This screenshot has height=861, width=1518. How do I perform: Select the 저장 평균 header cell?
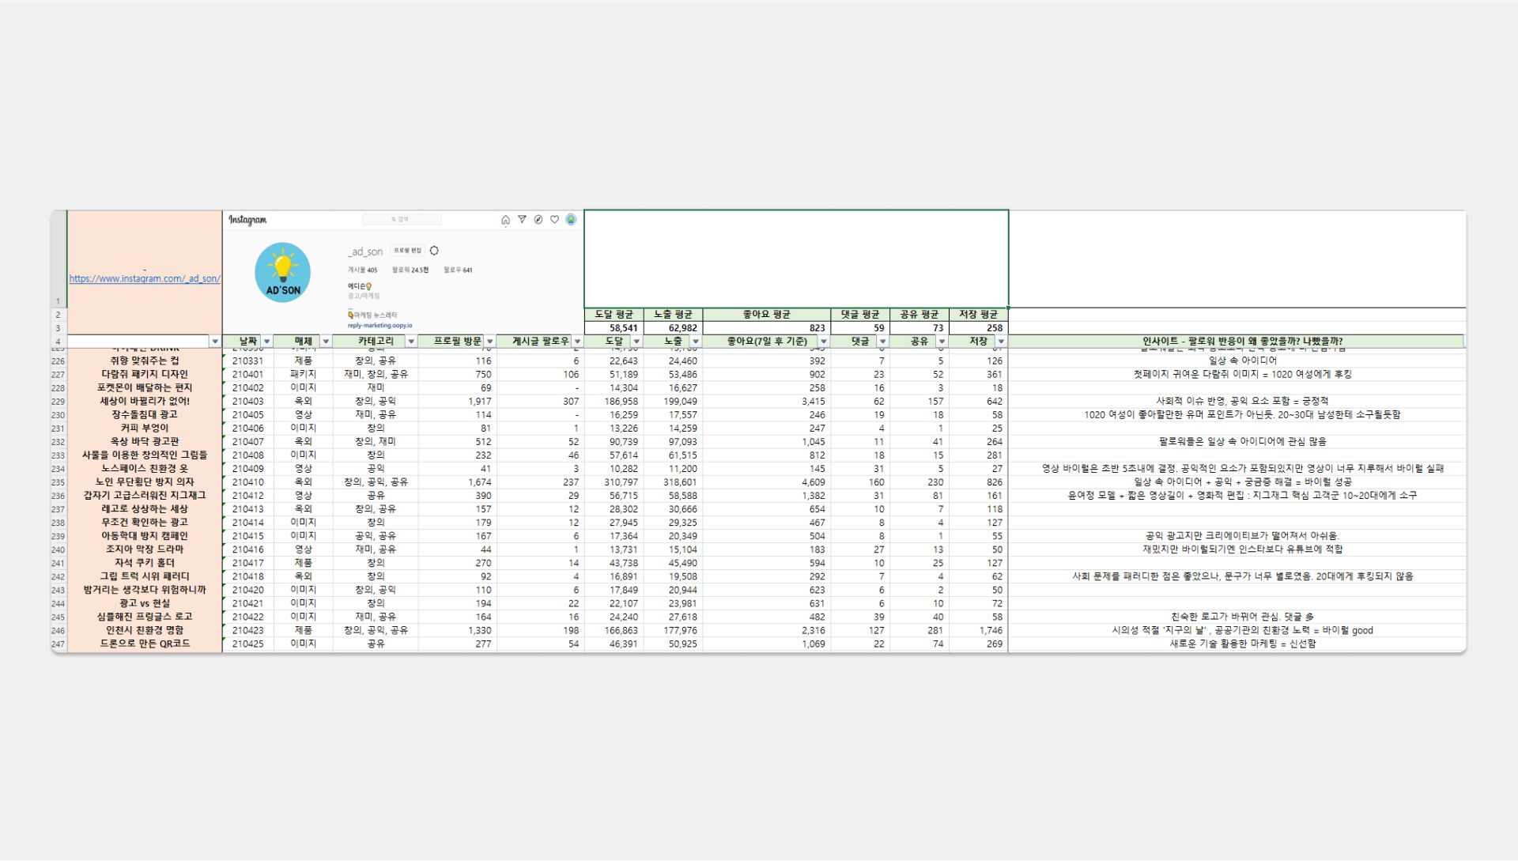pos(979,315)
